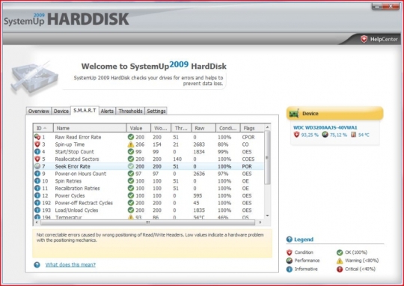Open the Alerts tab

[107, 111]
